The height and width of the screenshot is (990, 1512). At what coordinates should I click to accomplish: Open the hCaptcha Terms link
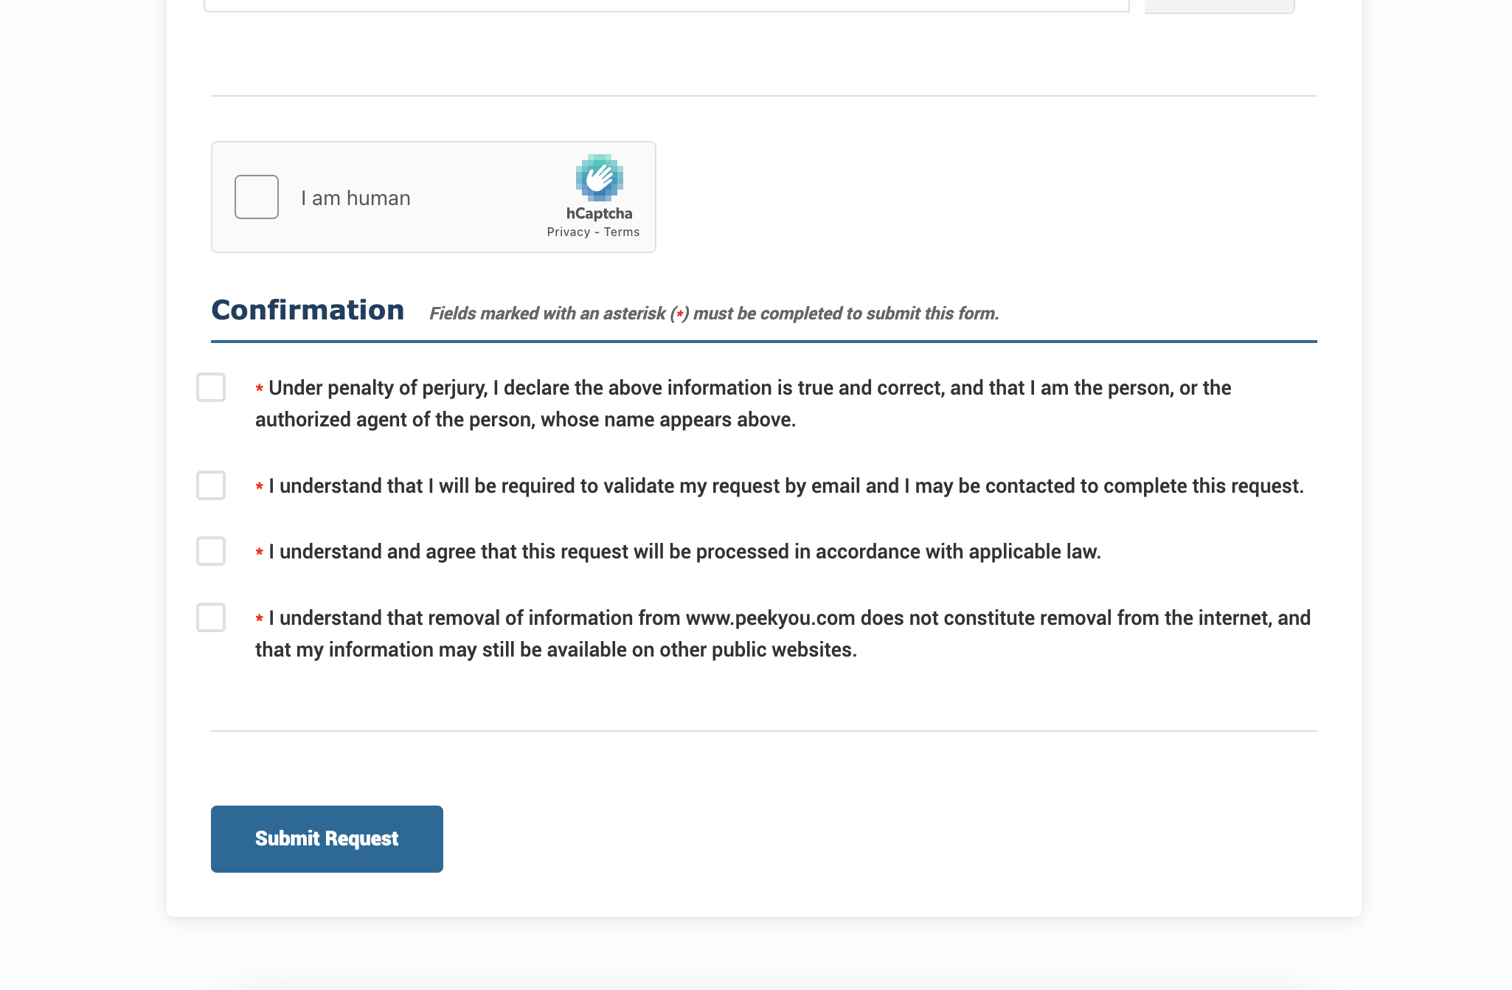click(x=622, y=232)
